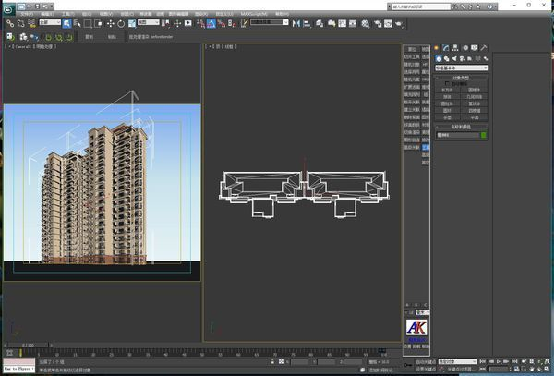Enable the AutoGrid checkbox
Image resolution: width=555 pixels, height=377 pixels.
point(447,83)
